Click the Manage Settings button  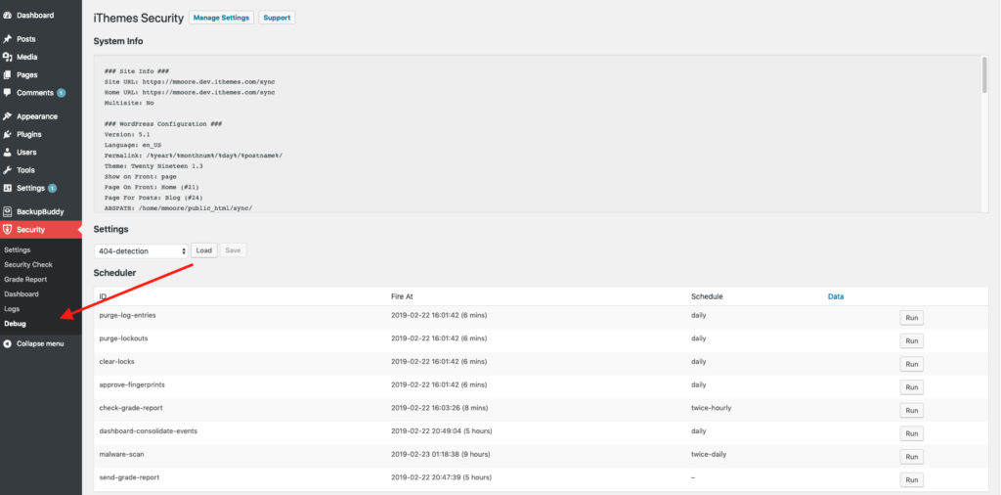tap(221, 18)
